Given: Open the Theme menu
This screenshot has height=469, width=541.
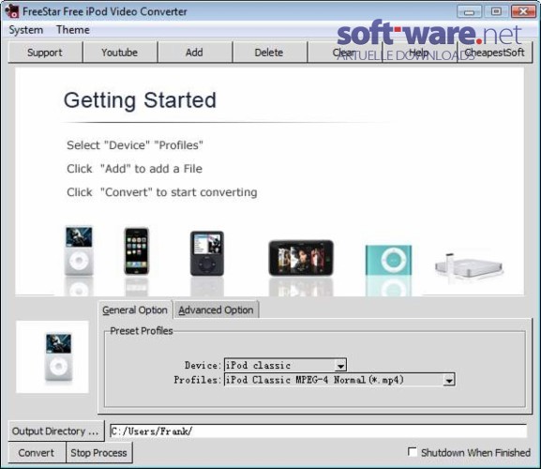Looking at the screenshot, I should tap(73, 30).
